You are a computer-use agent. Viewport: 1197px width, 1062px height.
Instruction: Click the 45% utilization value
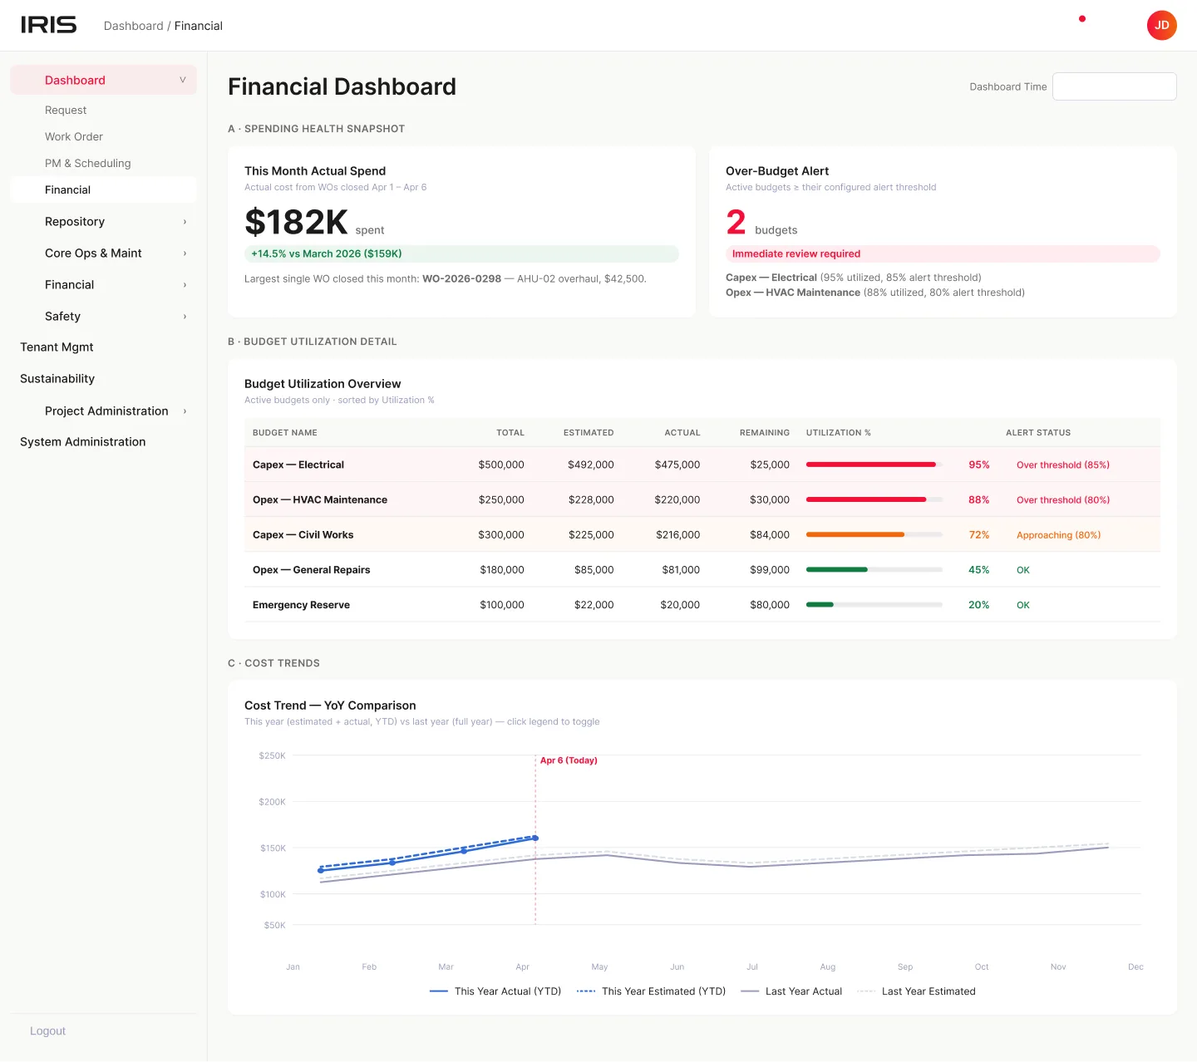tap(978, 569)
